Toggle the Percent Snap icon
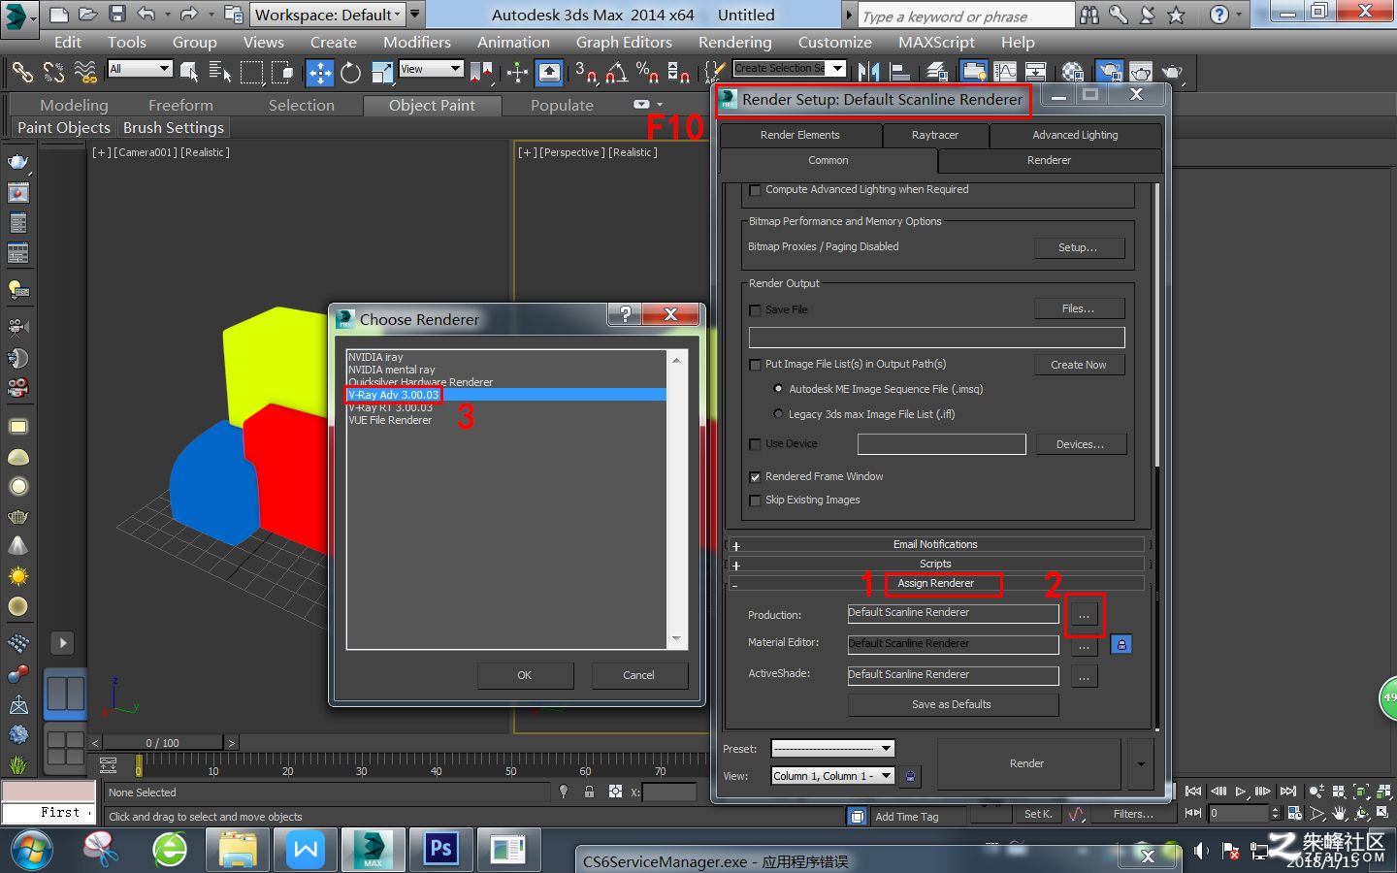This screenshot has width=1397, height=873. click(648, 72)
